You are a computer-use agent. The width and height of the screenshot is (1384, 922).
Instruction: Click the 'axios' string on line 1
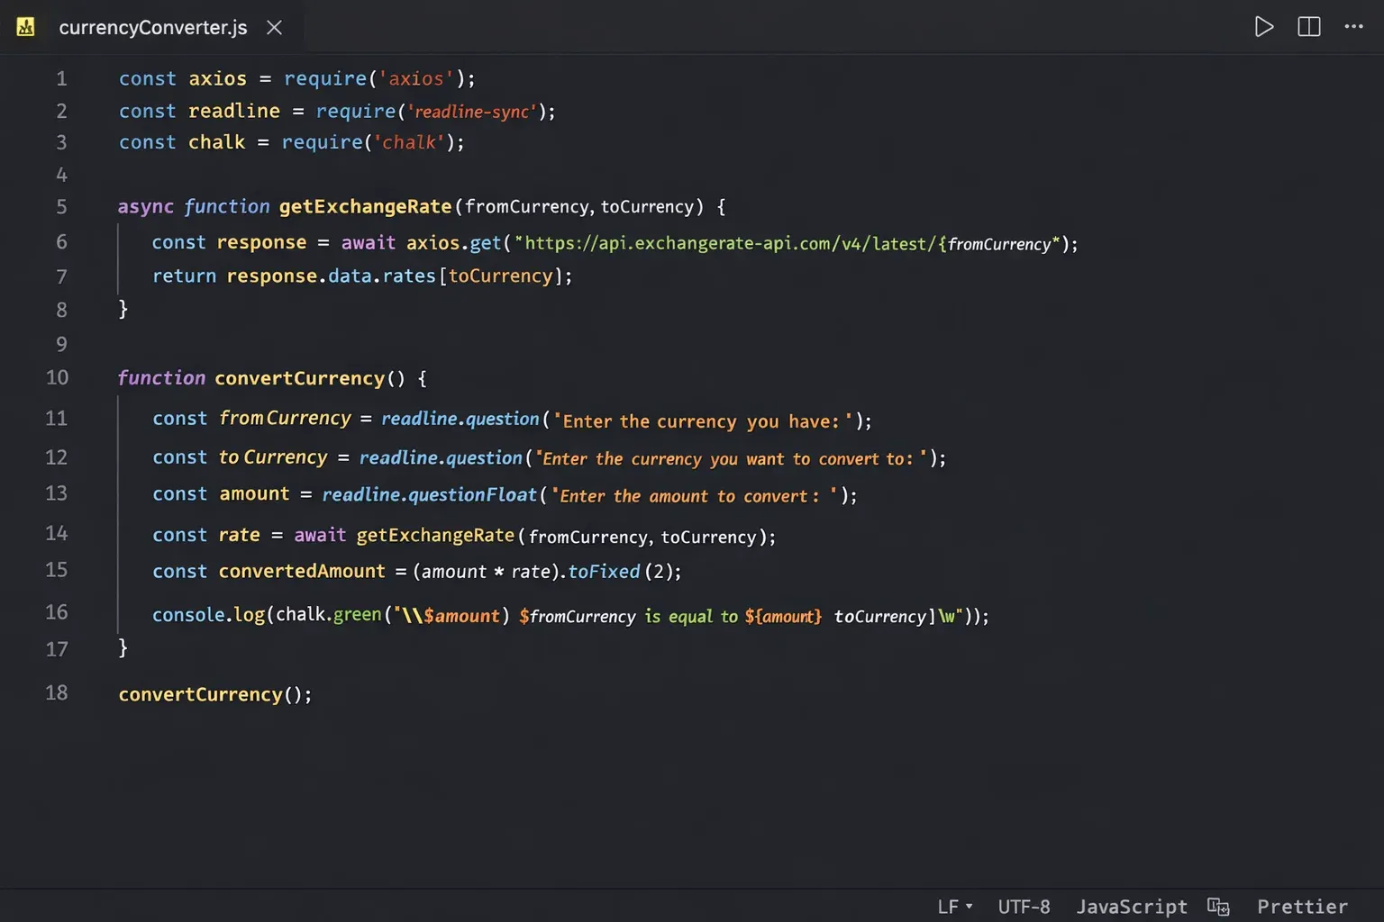(415, 79)
